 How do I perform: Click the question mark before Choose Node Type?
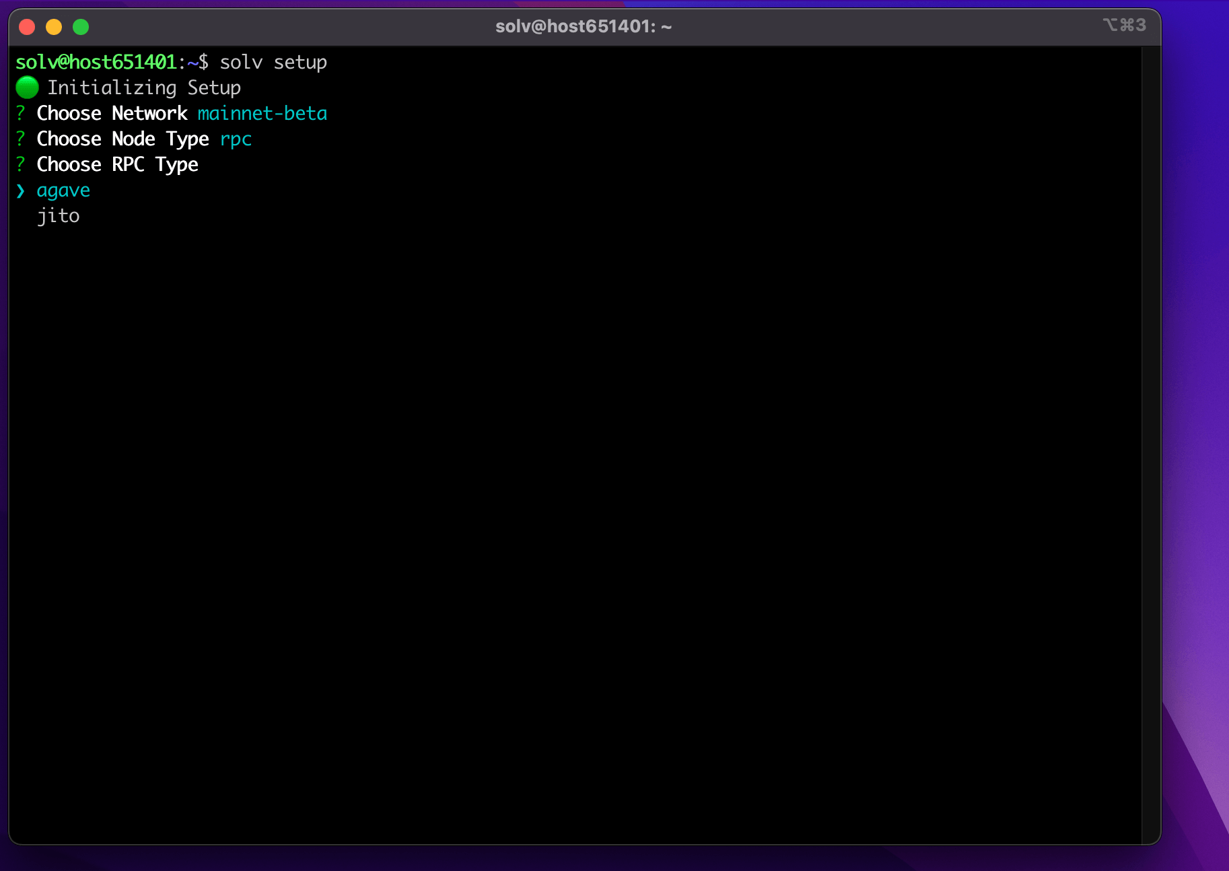21,139
